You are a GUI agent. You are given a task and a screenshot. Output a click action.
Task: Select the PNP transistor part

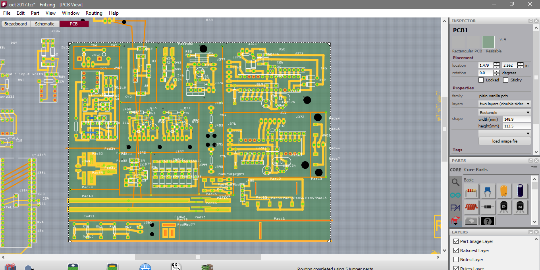coord(504,206)
